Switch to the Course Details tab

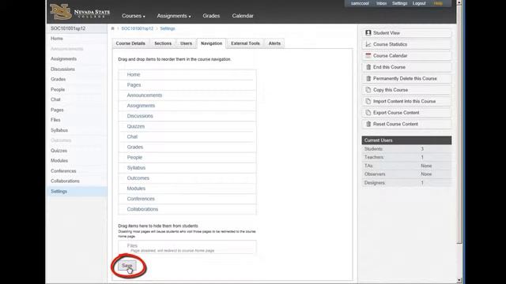pyautogui.click(x=130, y=43)
